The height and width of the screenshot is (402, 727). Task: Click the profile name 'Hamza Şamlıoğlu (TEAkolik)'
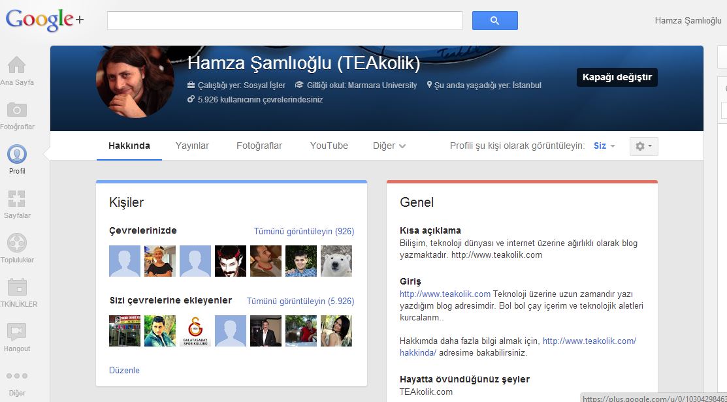[304, 63]
